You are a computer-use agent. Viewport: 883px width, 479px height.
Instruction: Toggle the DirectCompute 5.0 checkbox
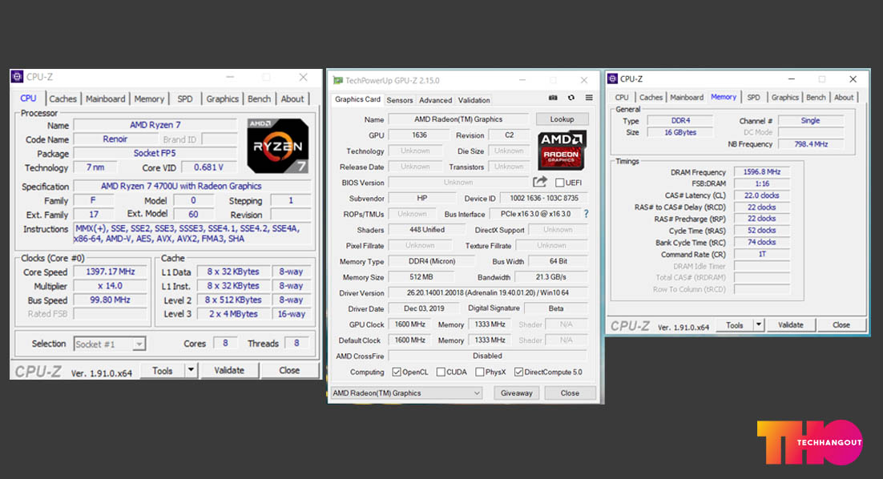[x=518, y=372]
